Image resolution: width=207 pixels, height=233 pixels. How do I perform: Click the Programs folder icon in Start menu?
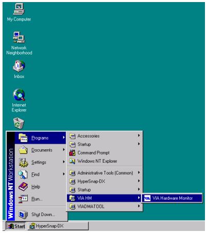click(23, 138)
